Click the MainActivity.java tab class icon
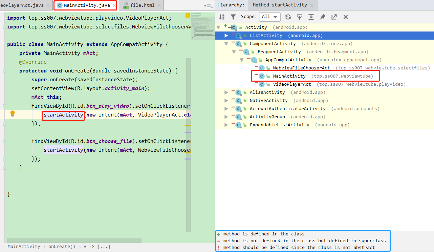Image resolution: width=434 pixels, height=252 pixels. 60,5
